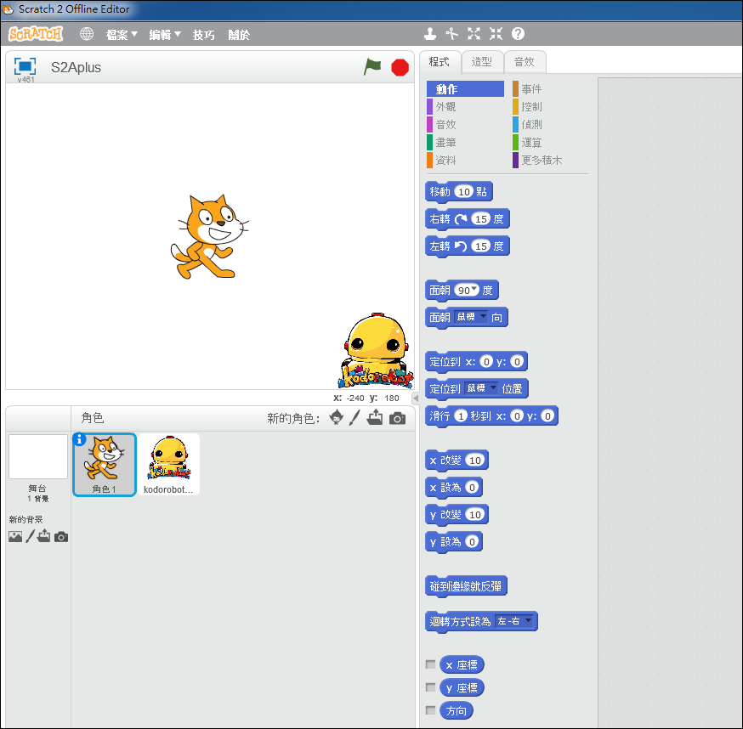The height and width of the screenshot is (729, 743).
Task: Switch to the 程式 tab
Action: 440,62
